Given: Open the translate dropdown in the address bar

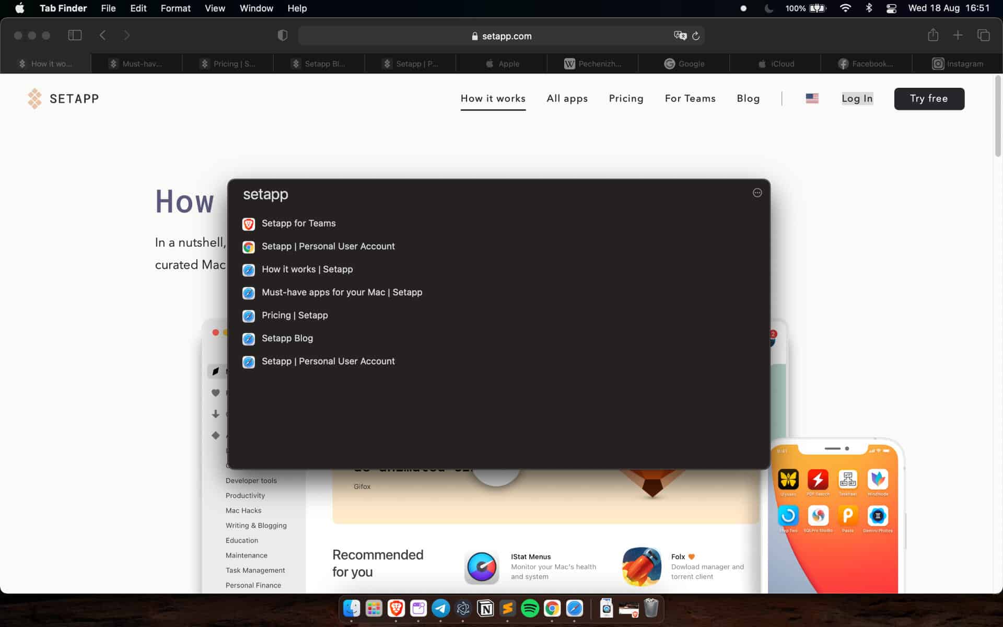Looking at the screenshot, I should (x=680, y=36).
